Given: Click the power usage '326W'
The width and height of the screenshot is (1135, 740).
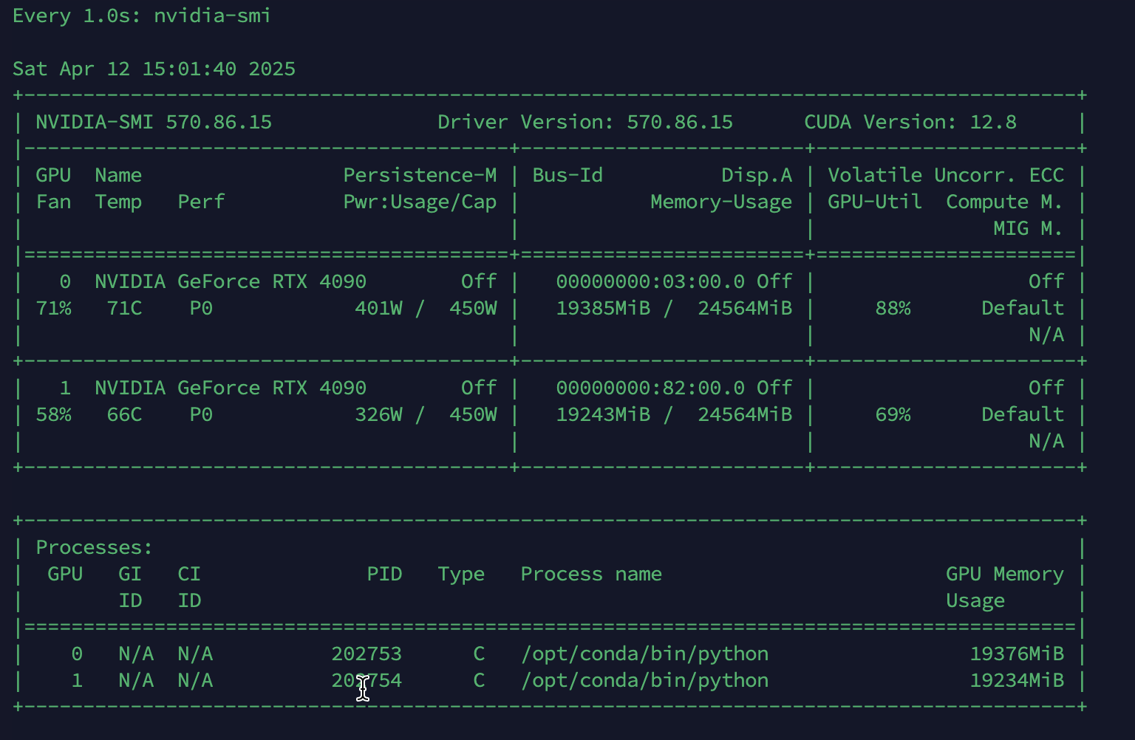Looking at the screenshot, I should [x=378, y=414].
